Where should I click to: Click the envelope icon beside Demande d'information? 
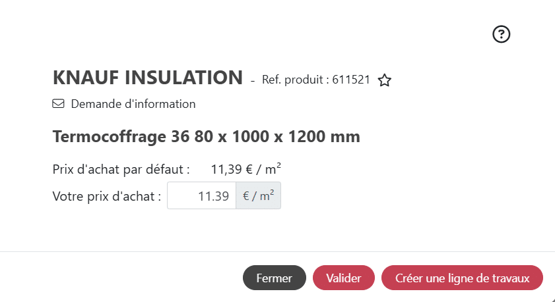(x=58, y=104)
